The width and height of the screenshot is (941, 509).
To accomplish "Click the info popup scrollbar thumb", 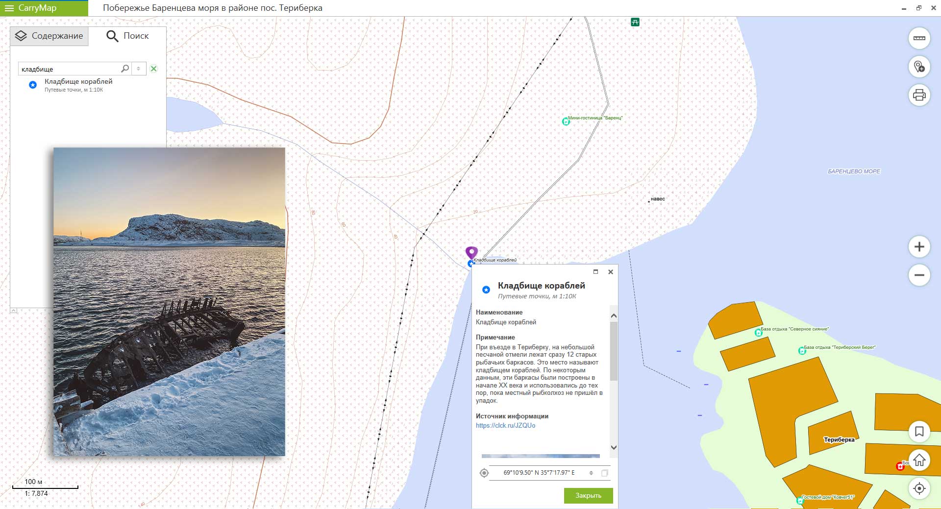I will pyautogui.click(x=614, y=351).
